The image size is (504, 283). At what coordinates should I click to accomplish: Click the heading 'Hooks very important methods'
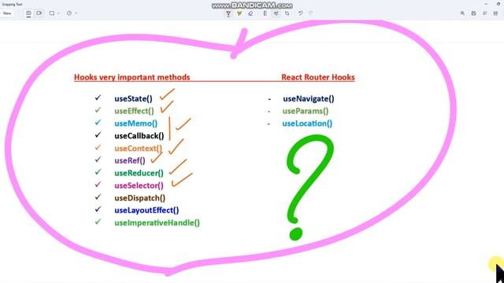(x=132, y=77)
